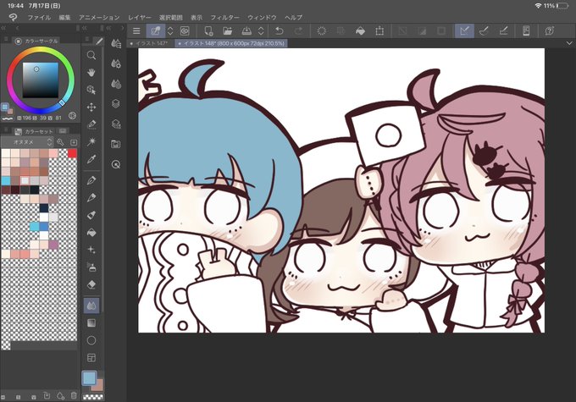The width and height of the screenshot is (576, 402).
Task: Expand the touch gesture mode stepper arrows
Action: (170, 30)
